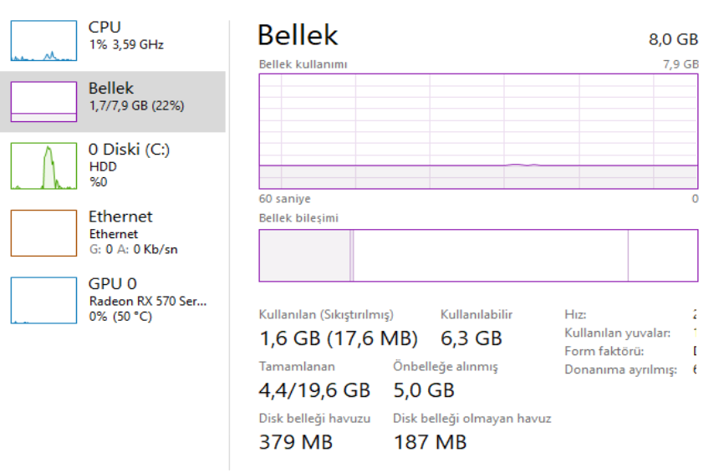Viewport: 719px width, 473px height.
Task: Click the Önbelleğe alınmış 5,0 GB value
Action: pyautogui.click(x=424, y=390)
